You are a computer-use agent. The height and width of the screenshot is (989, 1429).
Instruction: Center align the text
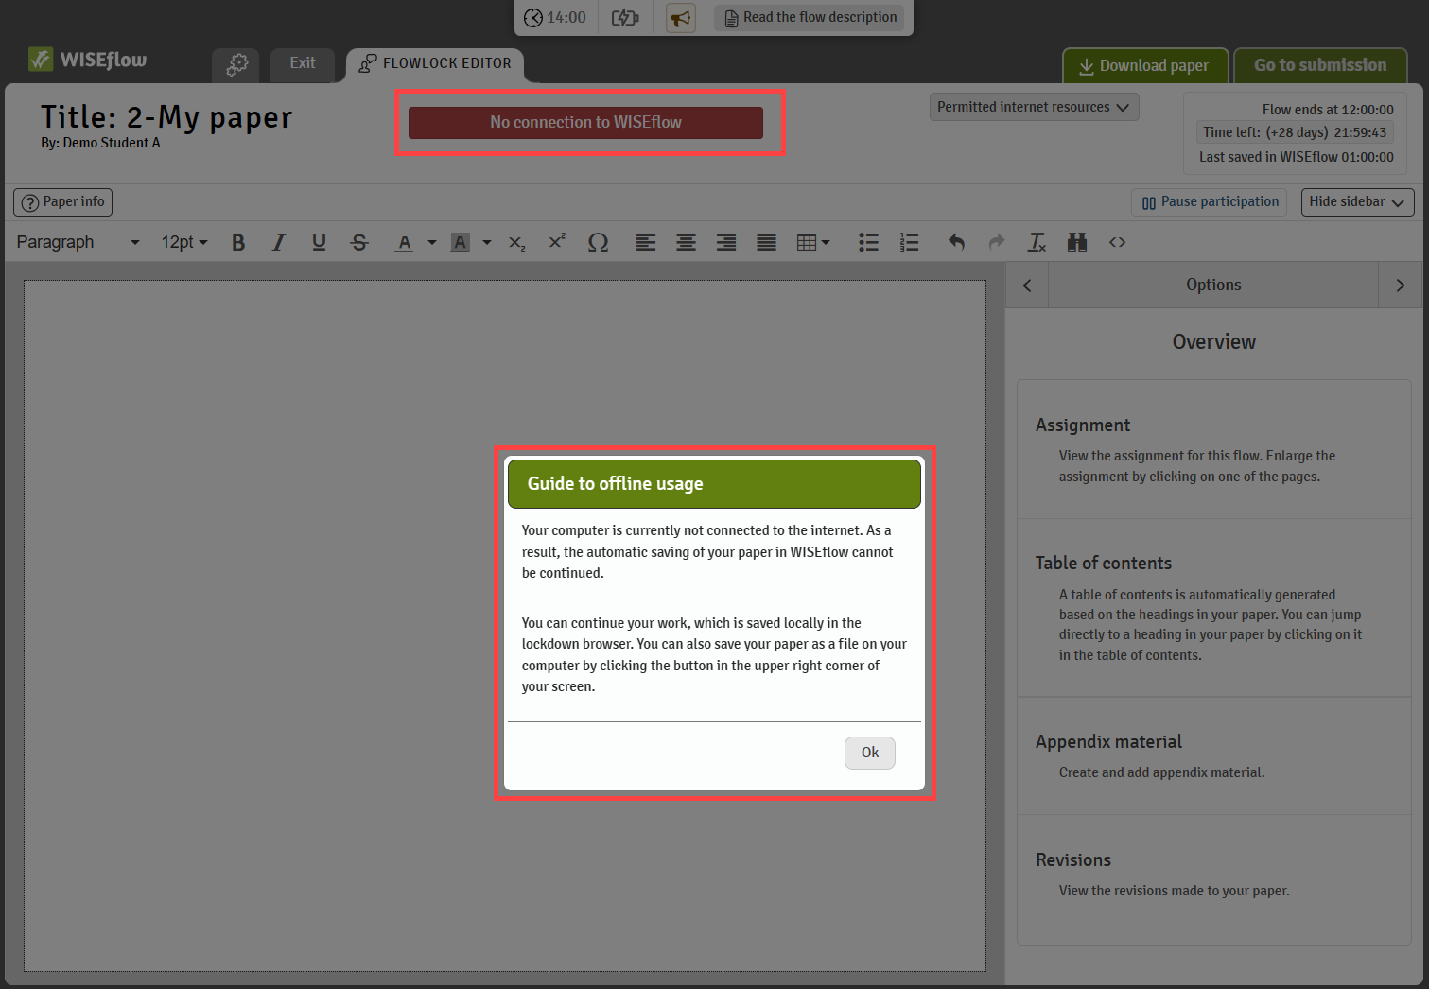click(x=686, y=243)
